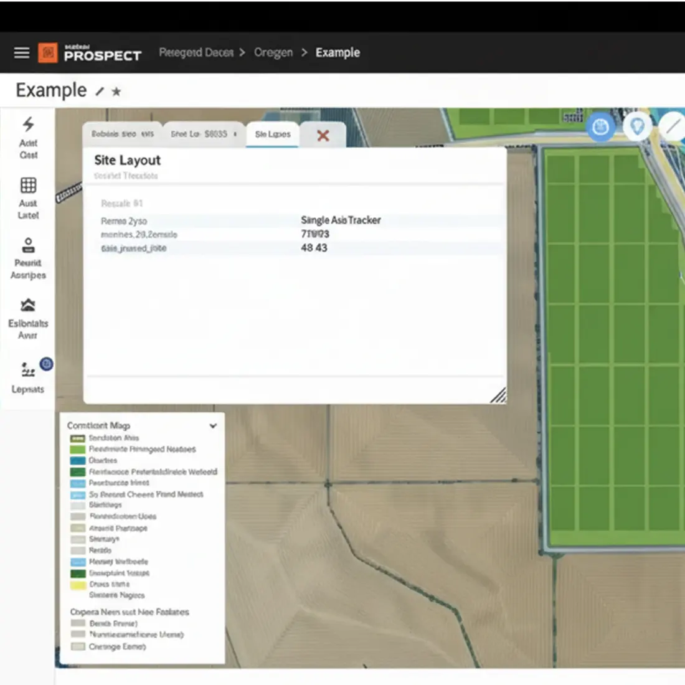Collapse the legend panel using its chevron

[x=212, y=425]
